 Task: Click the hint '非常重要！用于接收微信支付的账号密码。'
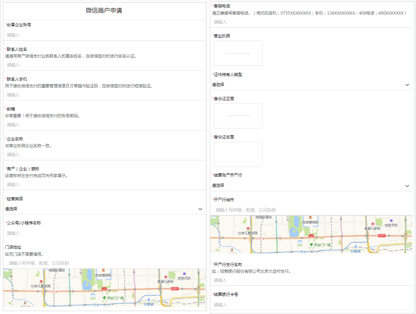[x=42, y=116]
